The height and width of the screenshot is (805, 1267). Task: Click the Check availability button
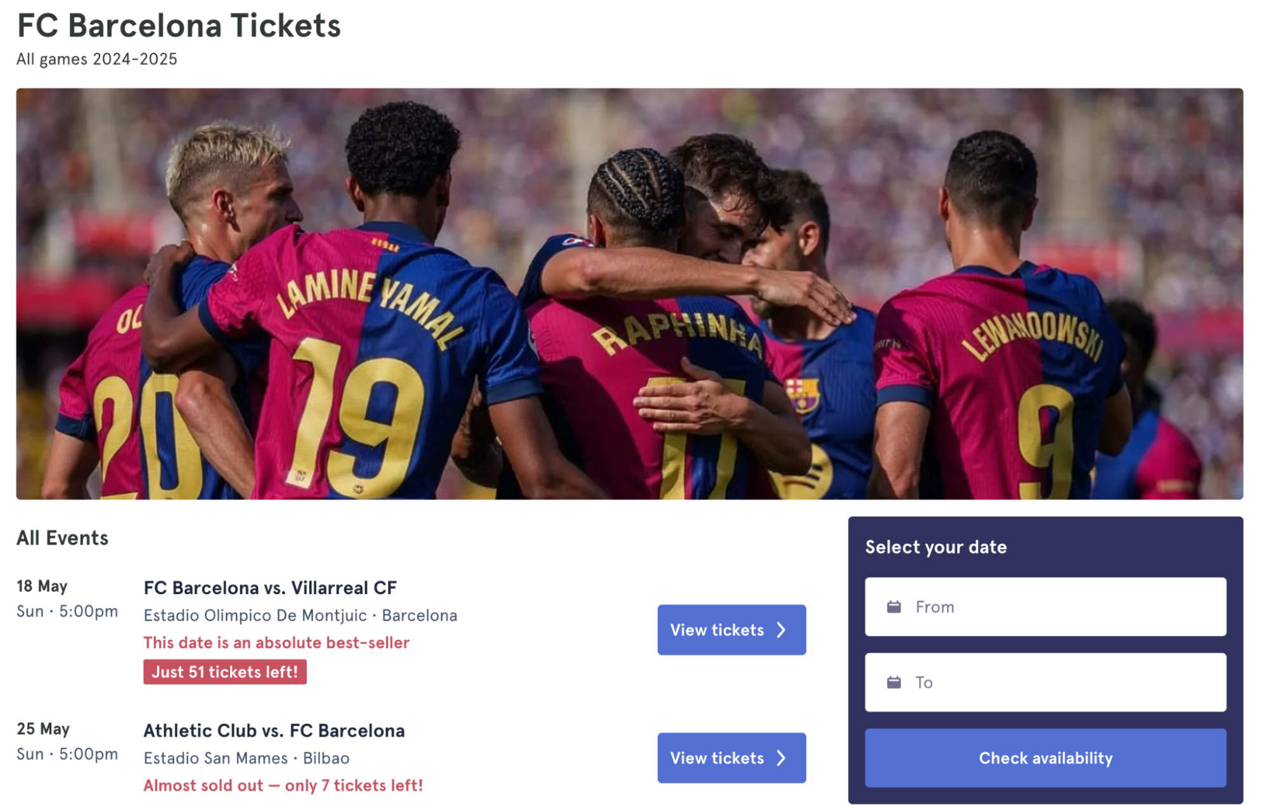pyautogui.click(x=1045, y=757)
